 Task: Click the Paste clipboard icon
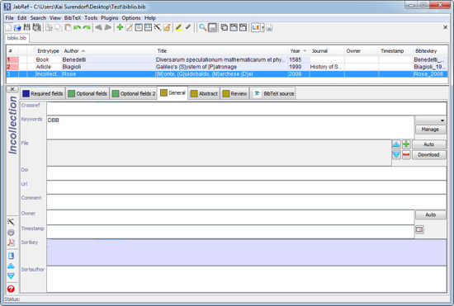68,28
